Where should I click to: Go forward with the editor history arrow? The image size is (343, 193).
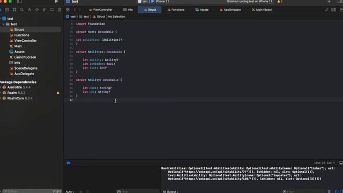(x=80, y=10)
